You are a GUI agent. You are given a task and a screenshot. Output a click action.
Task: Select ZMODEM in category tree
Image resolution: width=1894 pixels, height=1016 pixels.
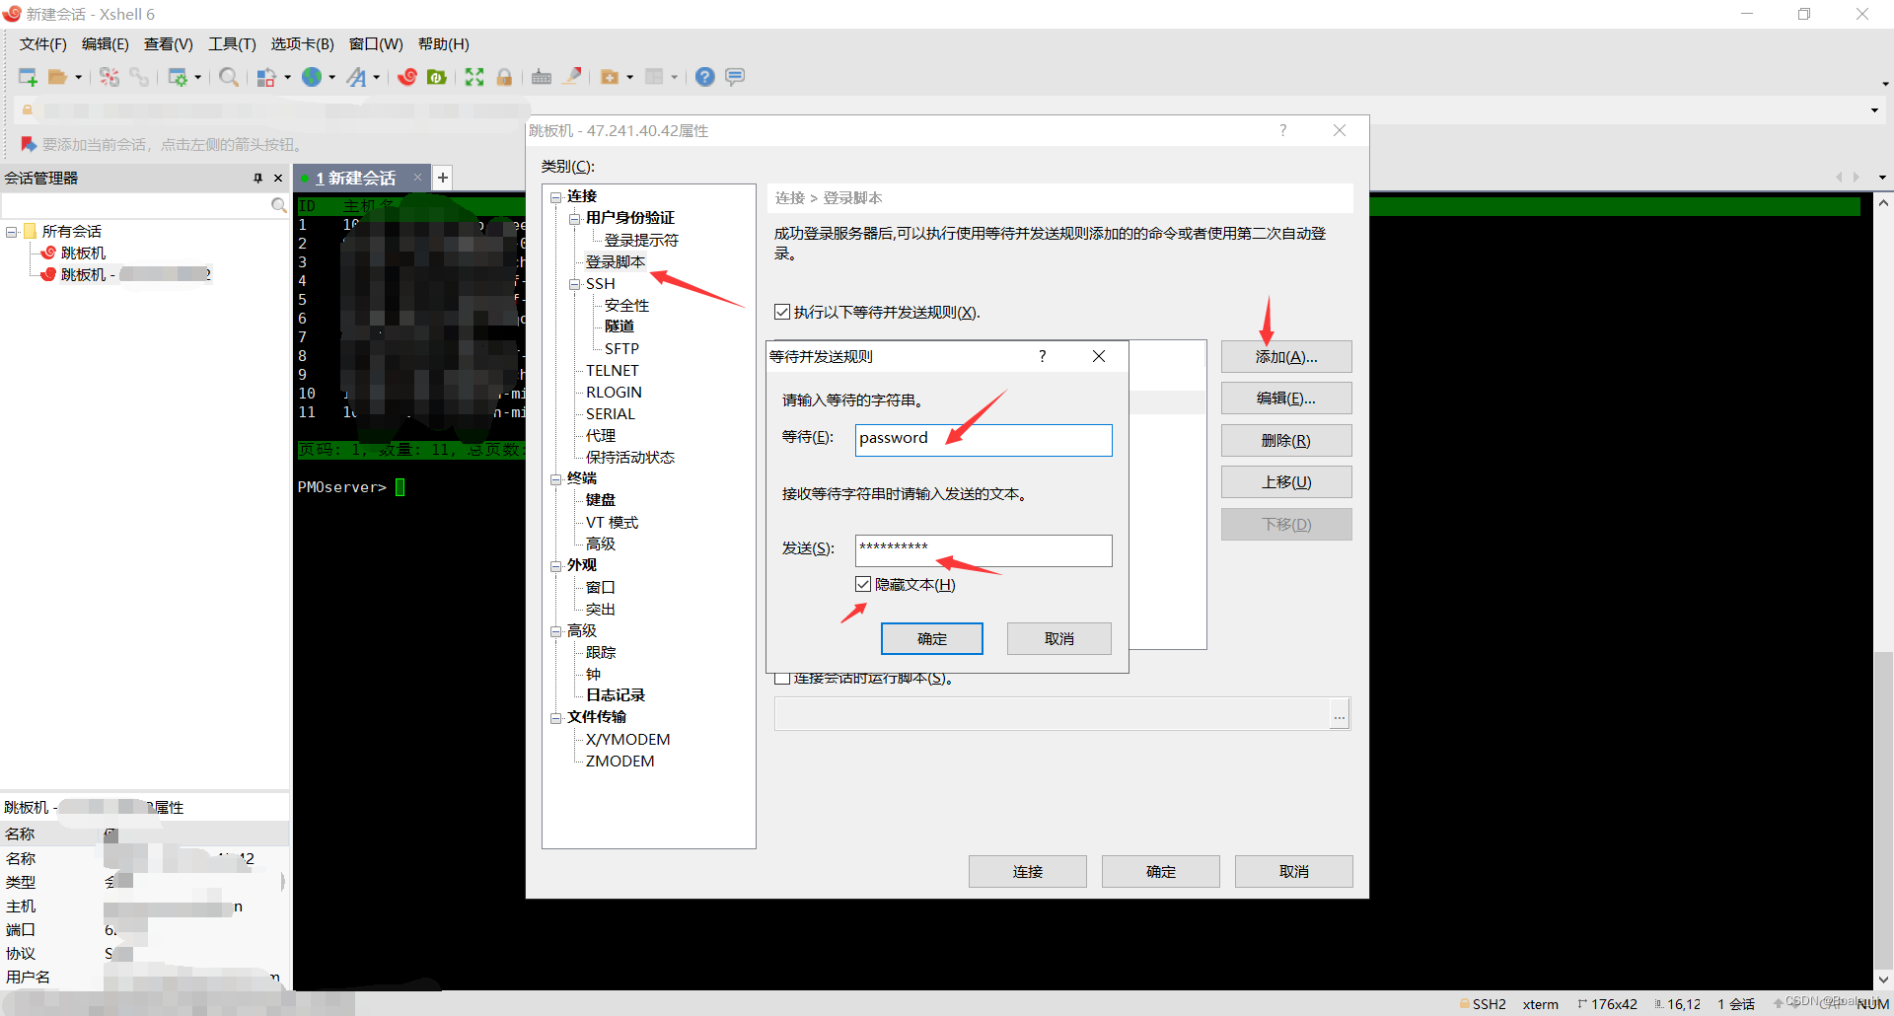(x=619, y=761)
